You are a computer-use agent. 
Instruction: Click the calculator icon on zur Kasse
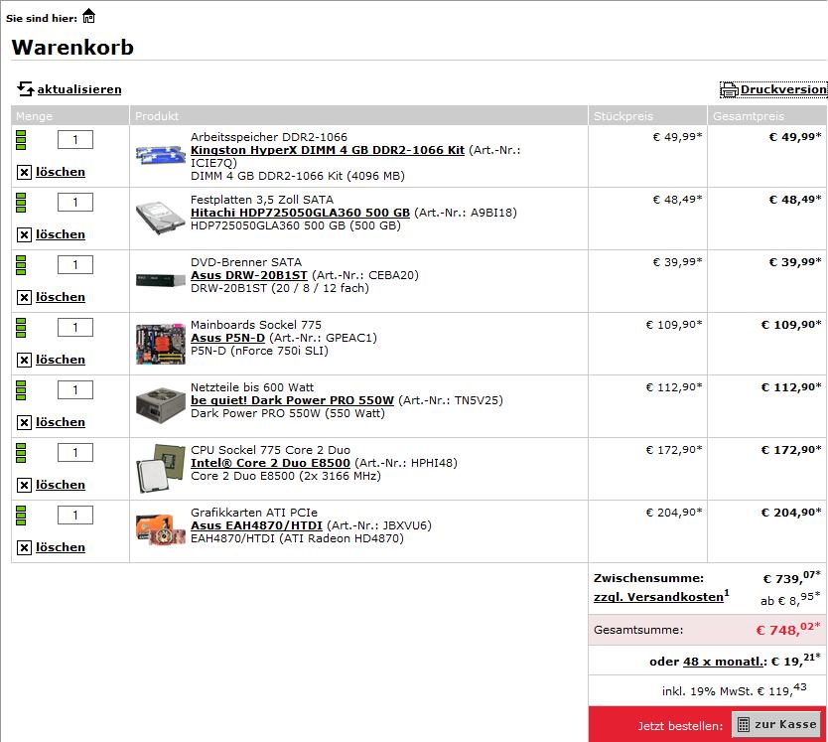tap(743, 724)
